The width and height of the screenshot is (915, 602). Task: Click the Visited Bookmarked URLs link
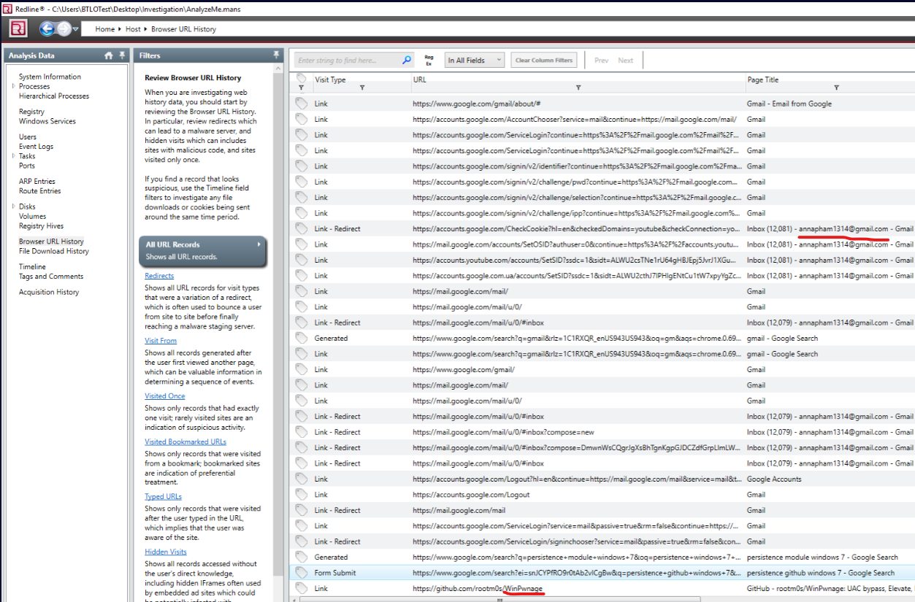185,441
